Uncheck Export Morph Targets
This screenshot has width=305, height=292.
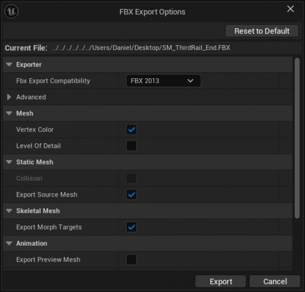point(132,227)
